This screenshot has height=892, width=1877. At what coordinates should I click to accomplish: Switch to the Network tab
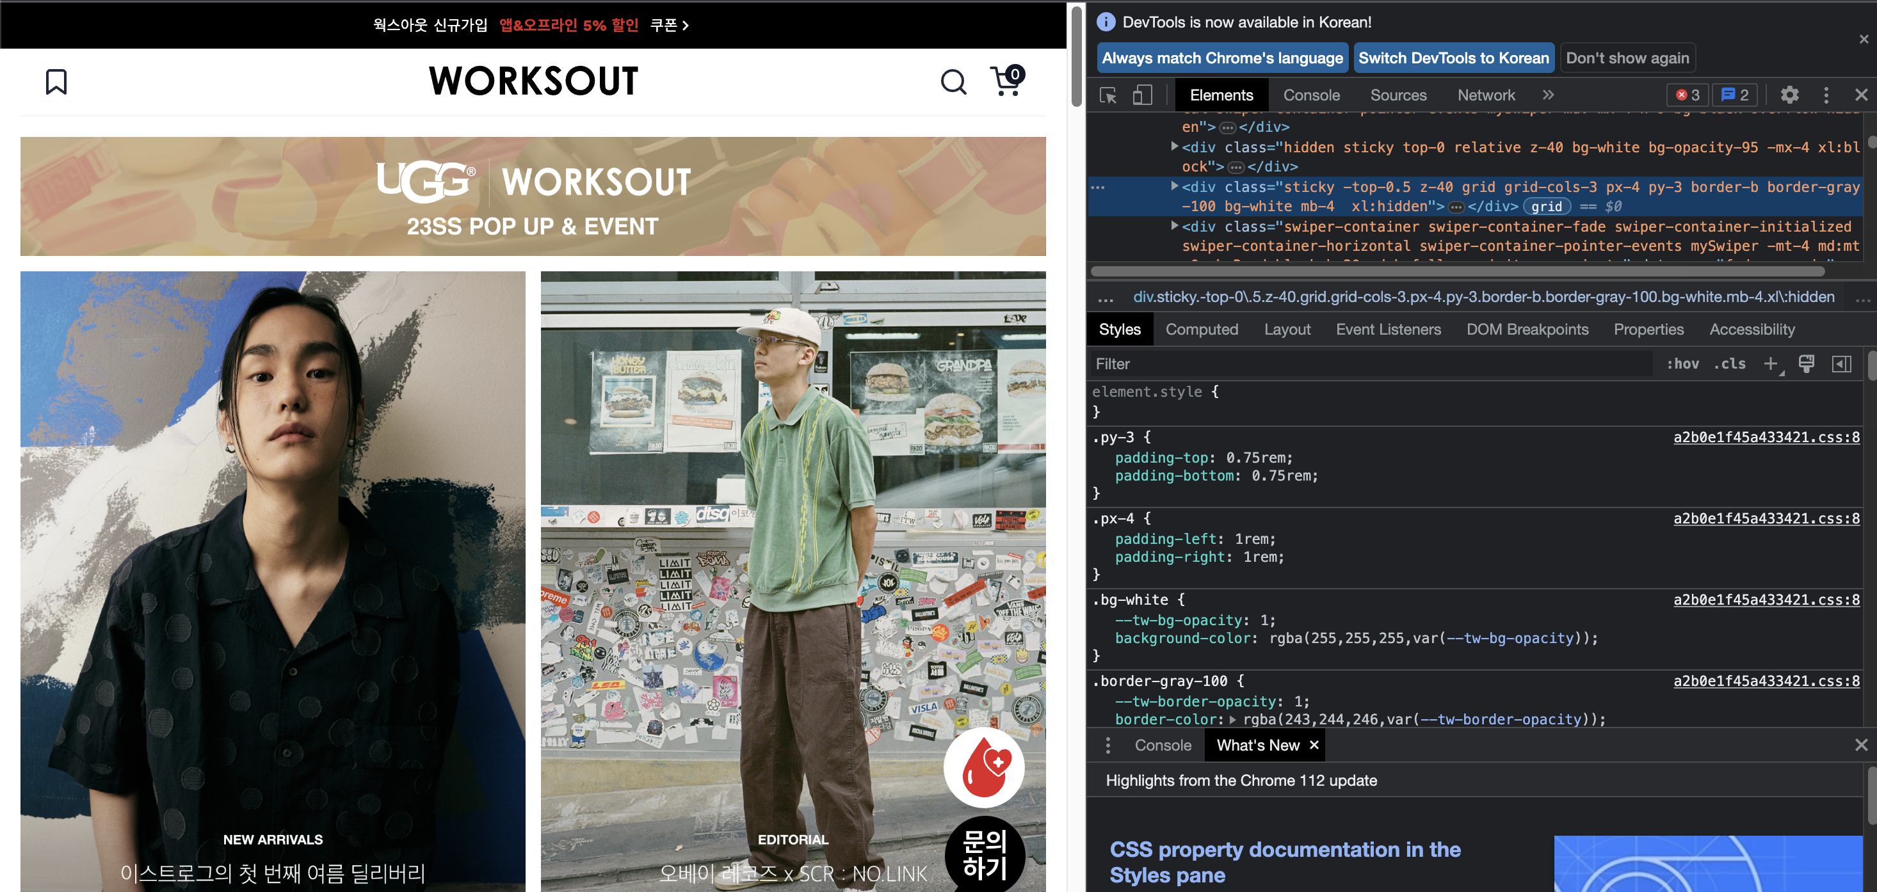coord(1486,95)
